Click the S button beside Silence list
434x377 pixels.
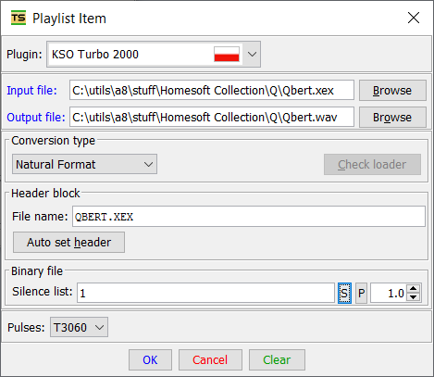click(344, 293)
